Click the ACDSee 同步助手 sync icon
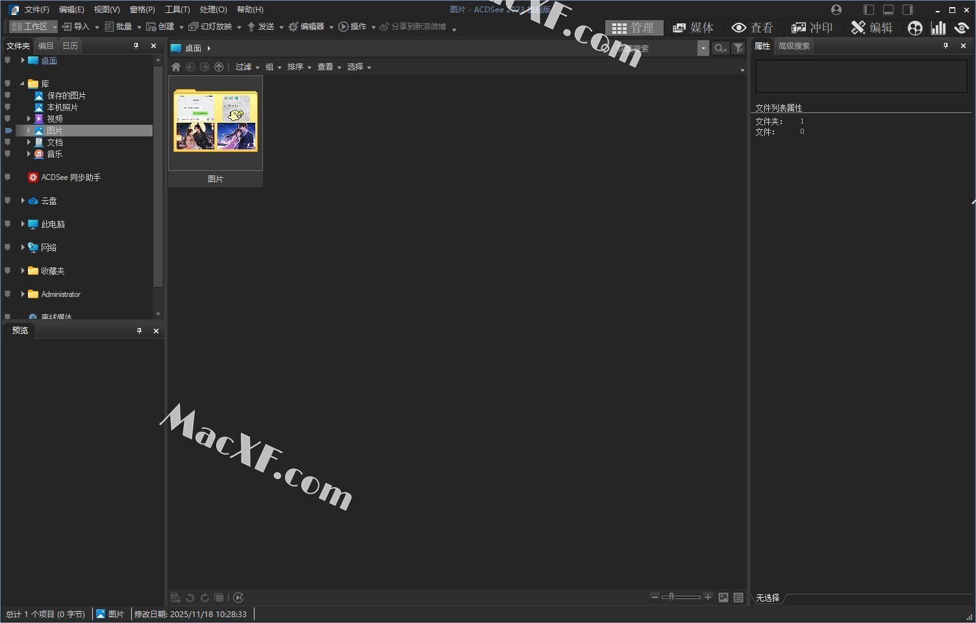Viewport: 976px width, 623px height. (33, 177)
